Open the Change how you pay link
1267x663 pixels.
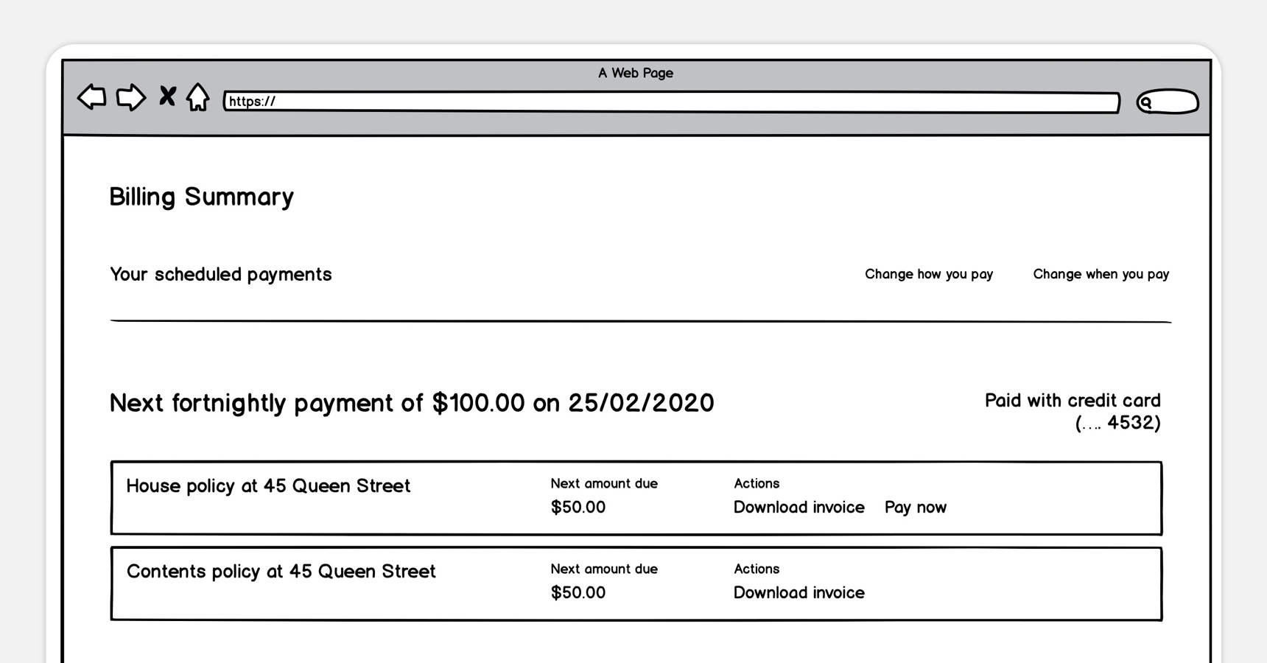coord(928,274)
